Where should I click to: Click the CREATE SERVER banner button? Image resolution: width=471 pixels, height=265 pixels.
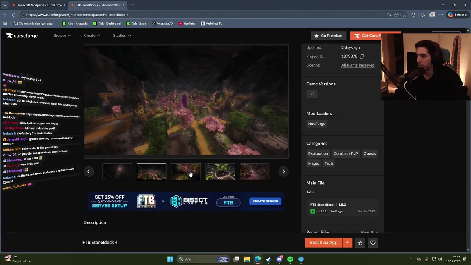265,201
